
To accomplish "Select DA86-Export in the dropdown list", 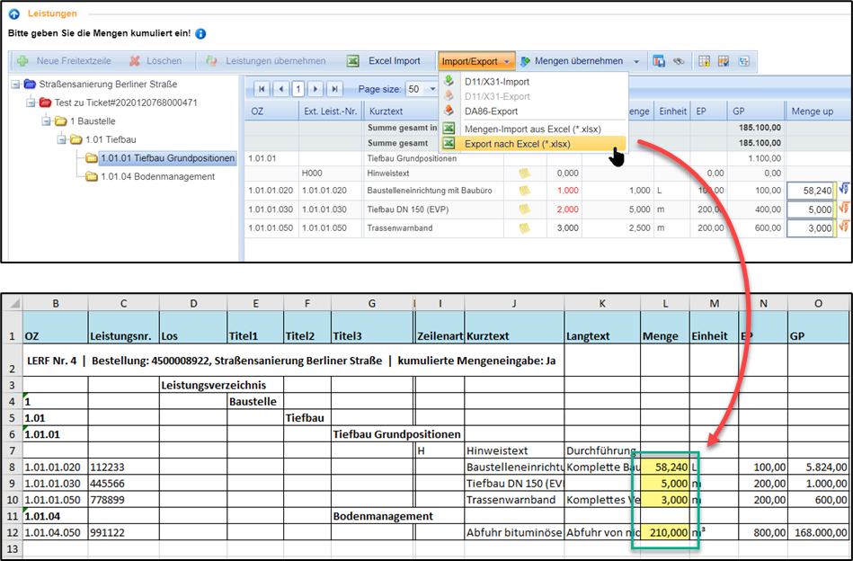I will [x=491, y=111].
